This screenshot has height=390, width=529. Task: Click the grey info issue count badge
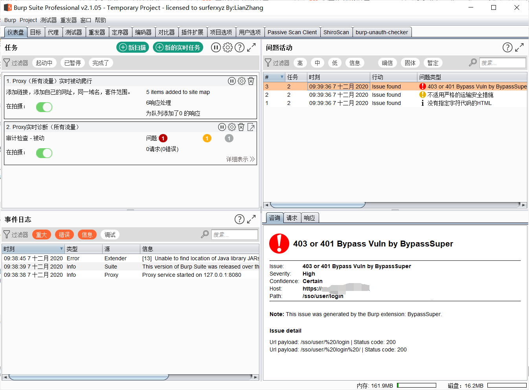[229, 138]
